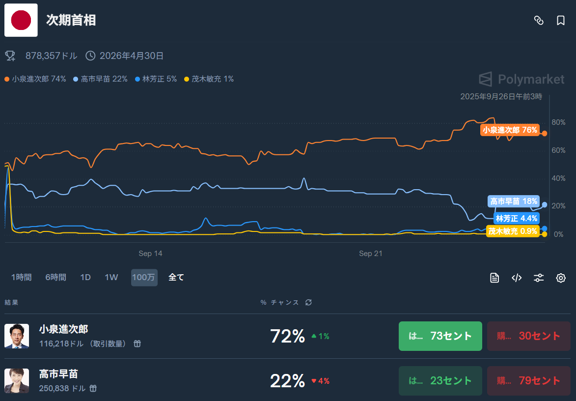Screen dimensions: 576x401
Task: Click gift icon next to 小泉進次郎 volume
Action: (x=137, y=344)
